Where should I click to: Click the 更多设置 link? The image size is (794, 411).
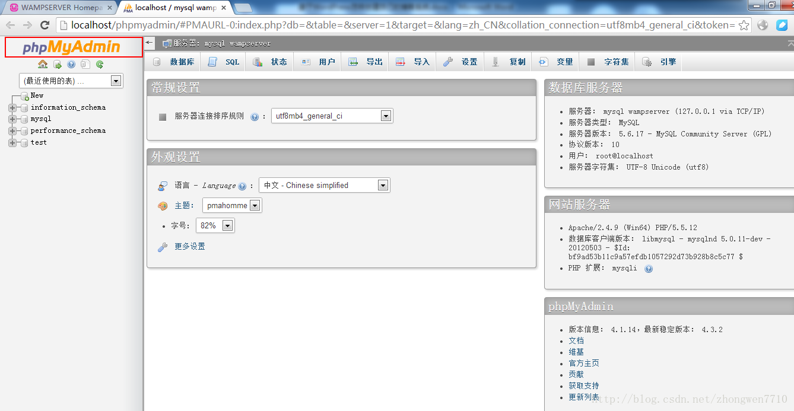[x=190, y=246]
